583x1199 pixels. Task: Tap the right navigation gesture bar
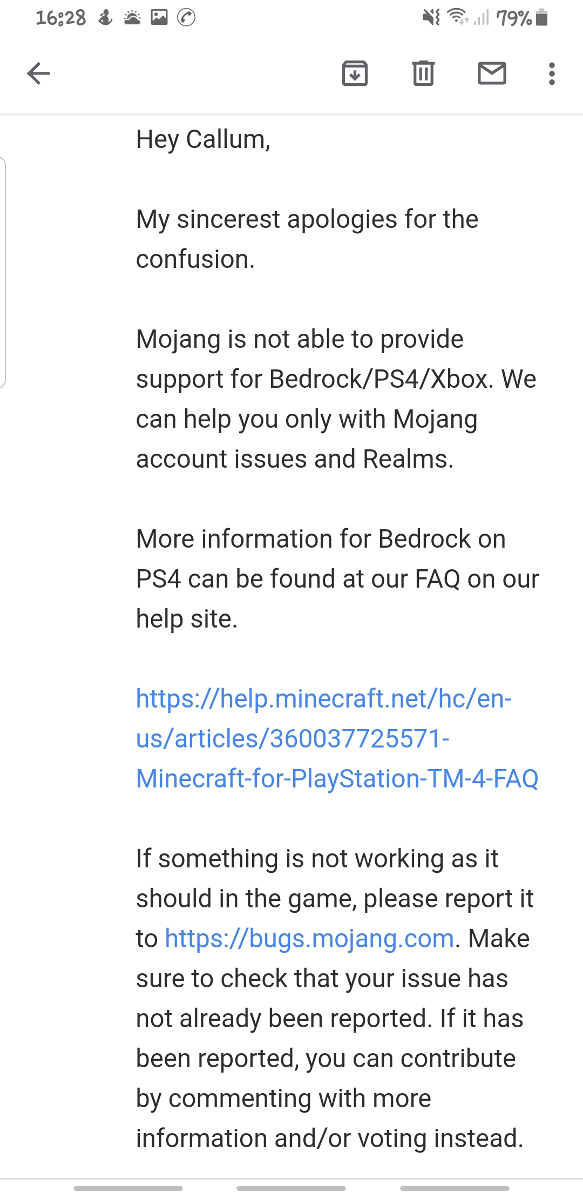(455, 1188)
